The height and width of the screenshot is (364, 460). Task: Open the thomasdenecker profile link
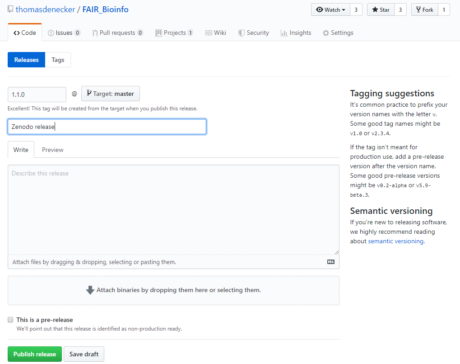click(x=45, y=9)
